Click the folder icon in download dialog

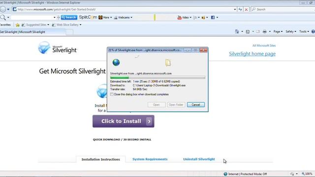[x=168, y=62]
